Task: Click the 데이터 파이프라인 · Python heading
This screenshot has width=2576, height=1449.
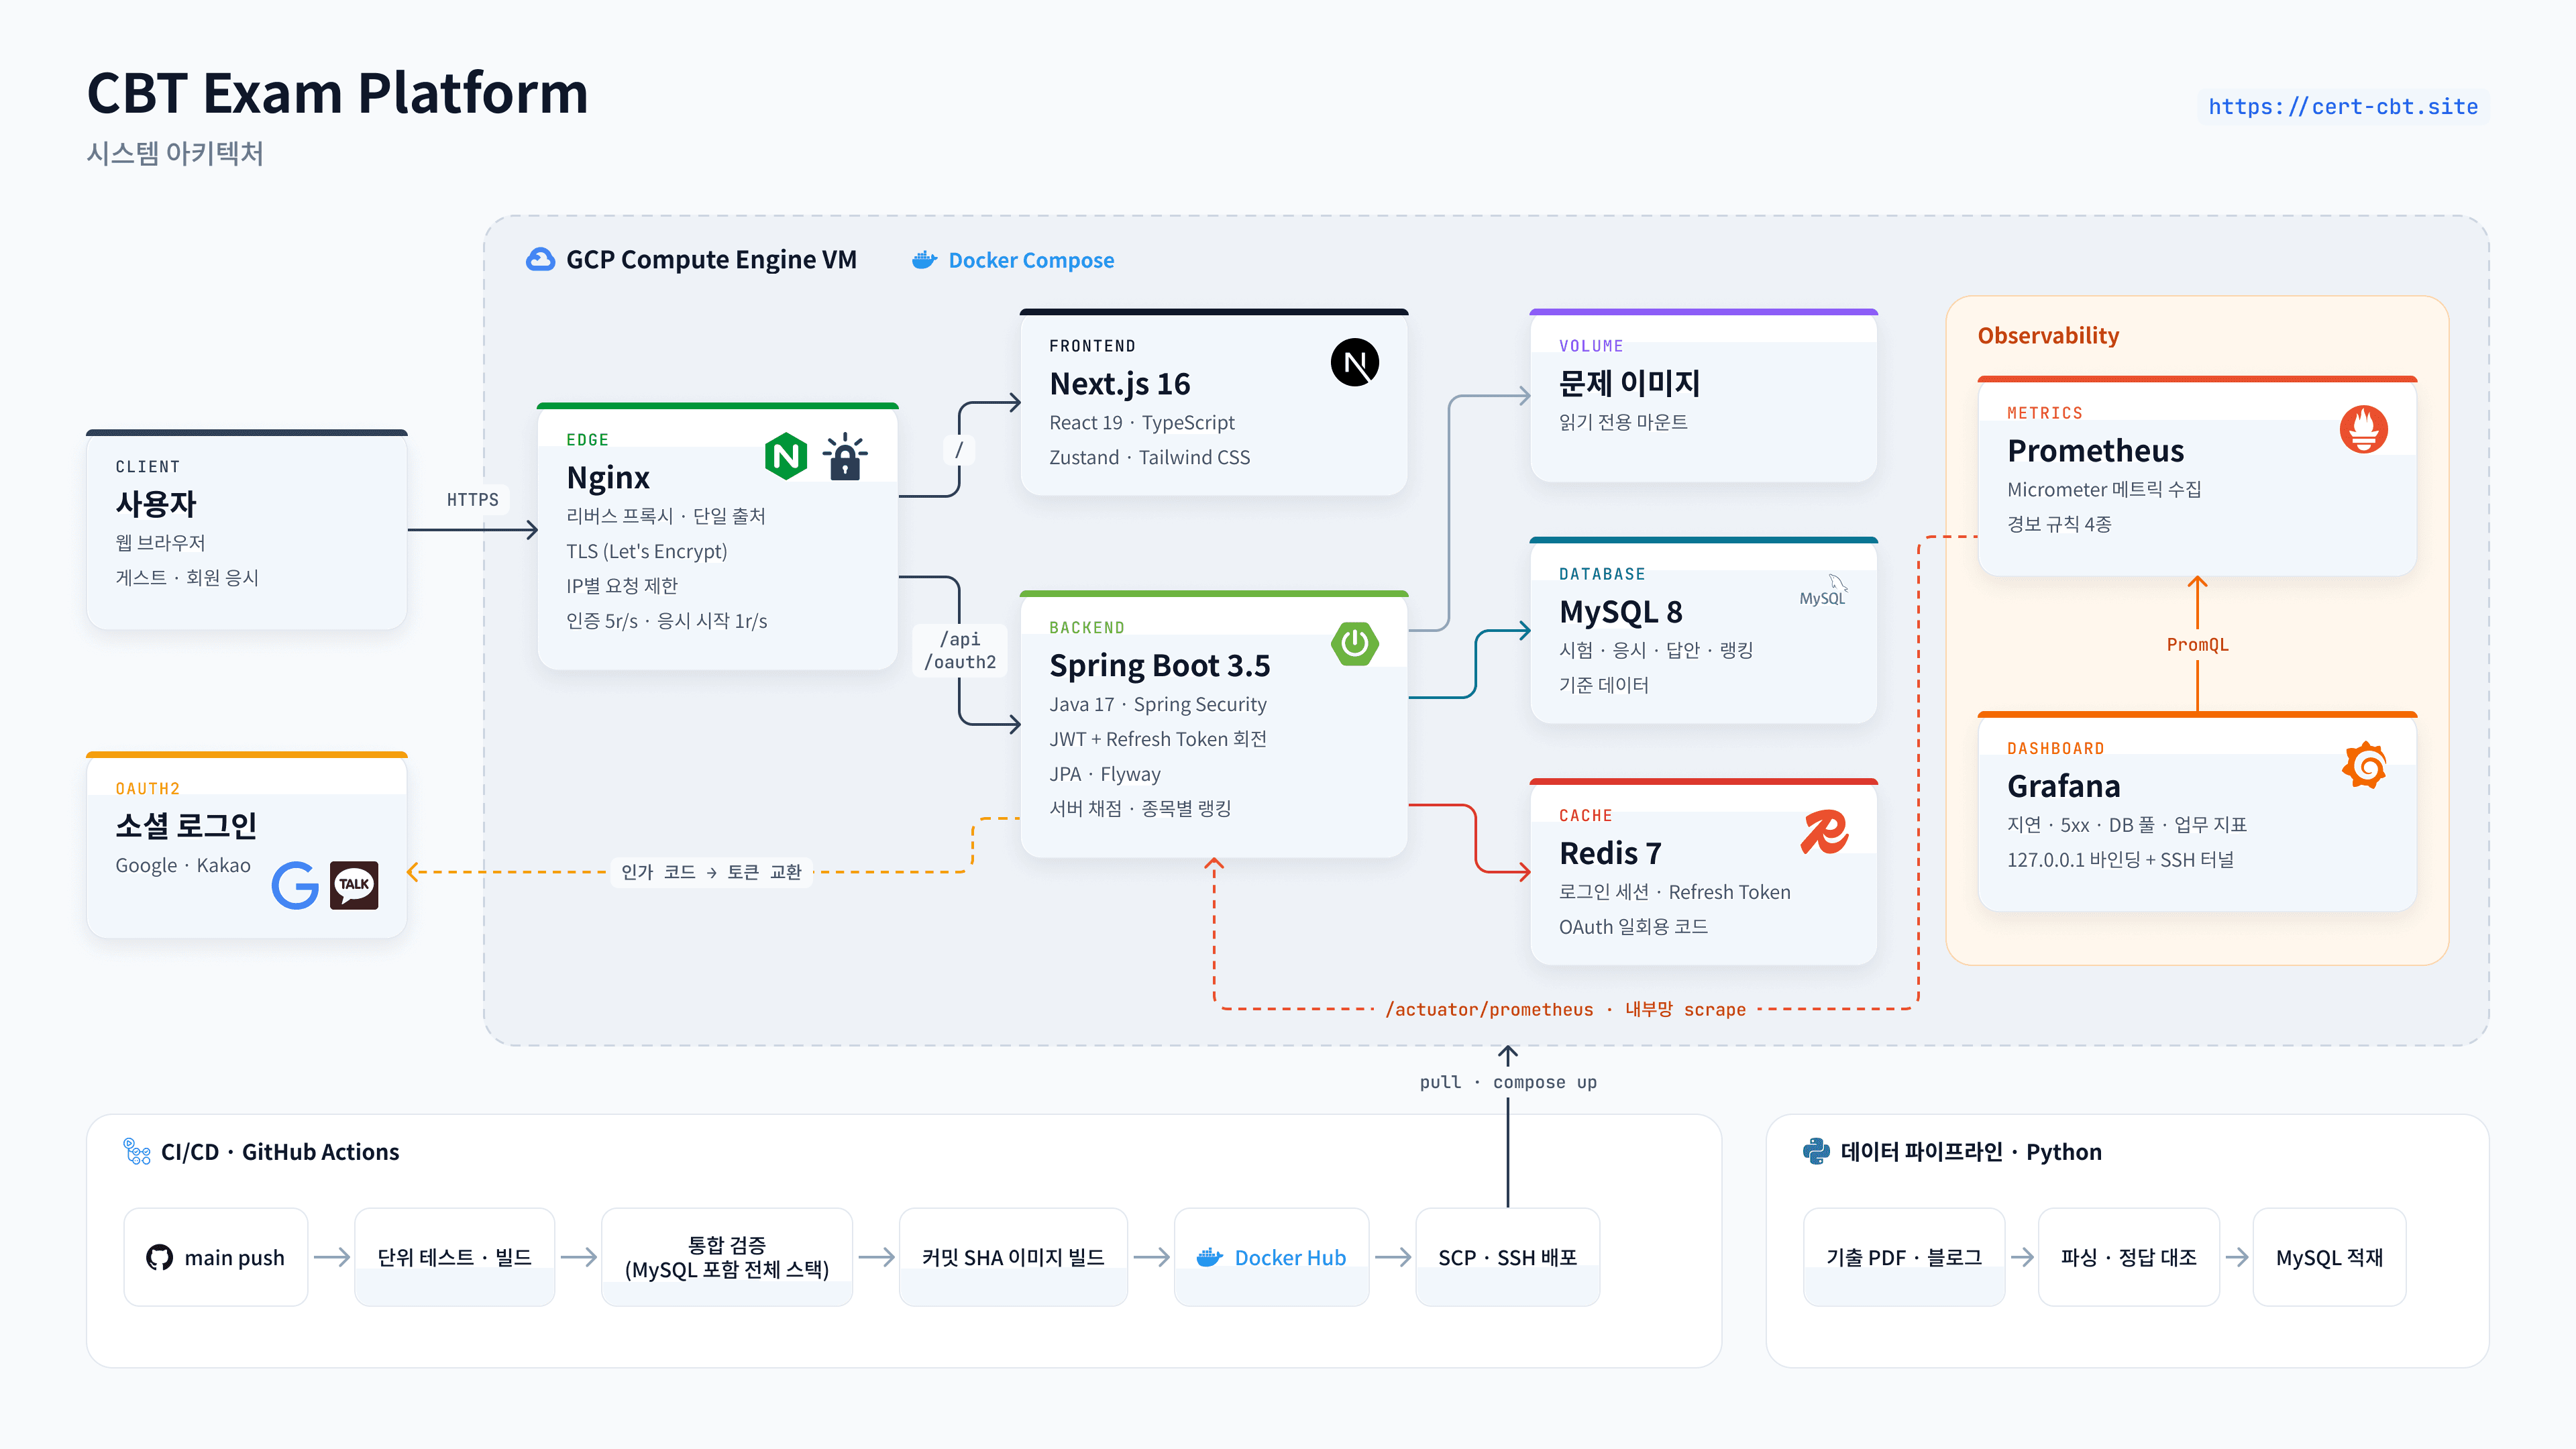Action: point(1970,1152)
